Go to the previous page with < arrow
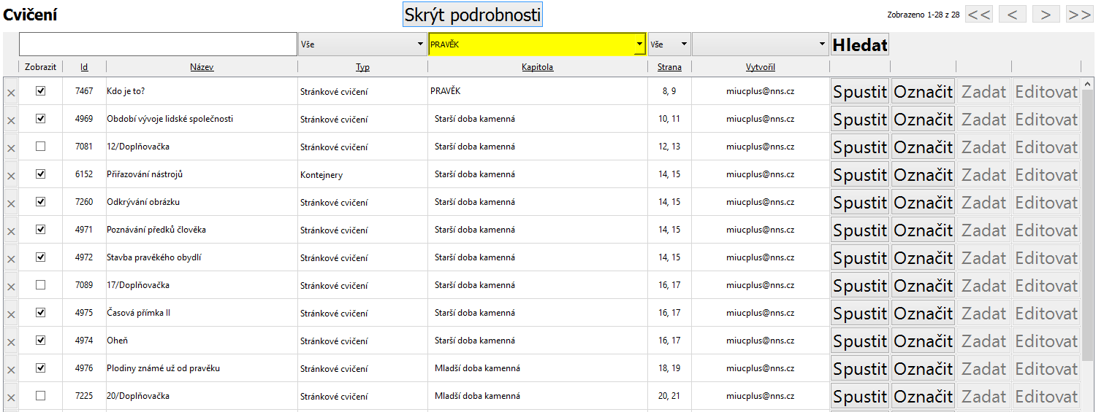This screenshot has height=412, width=1104. 1013,14
